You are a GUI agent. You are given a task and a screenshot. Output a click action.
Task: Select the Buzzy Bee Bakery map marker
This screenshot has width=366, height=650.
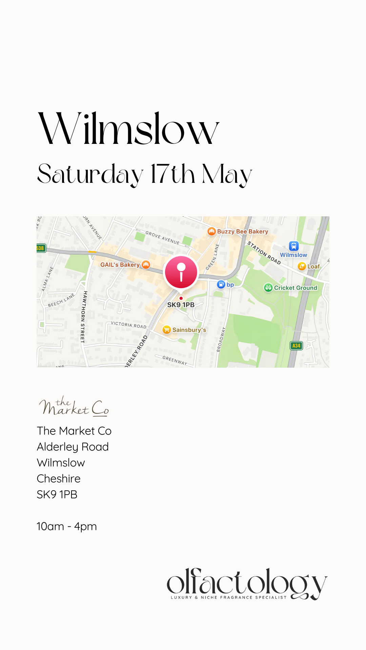(211, 232)
